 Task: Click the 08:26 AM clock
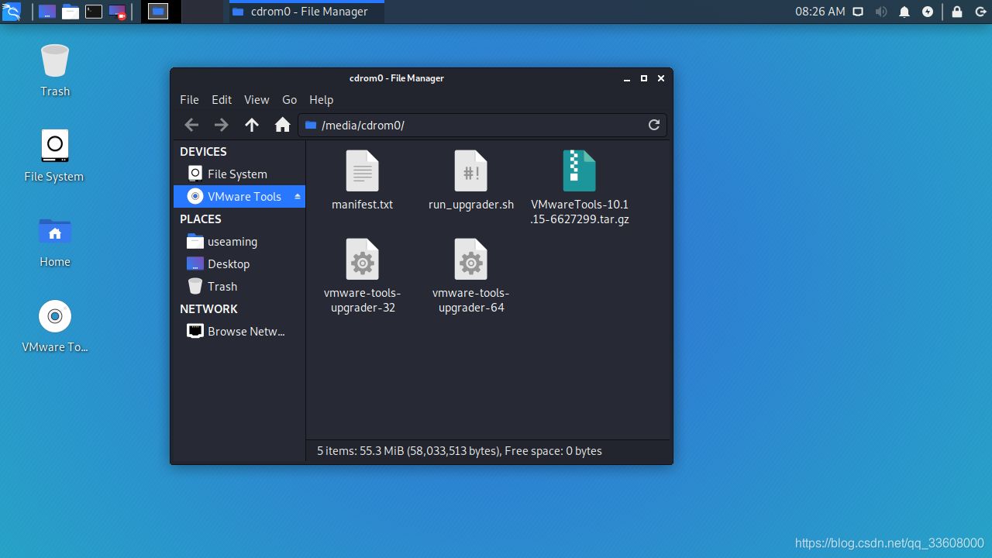point(820,12)
